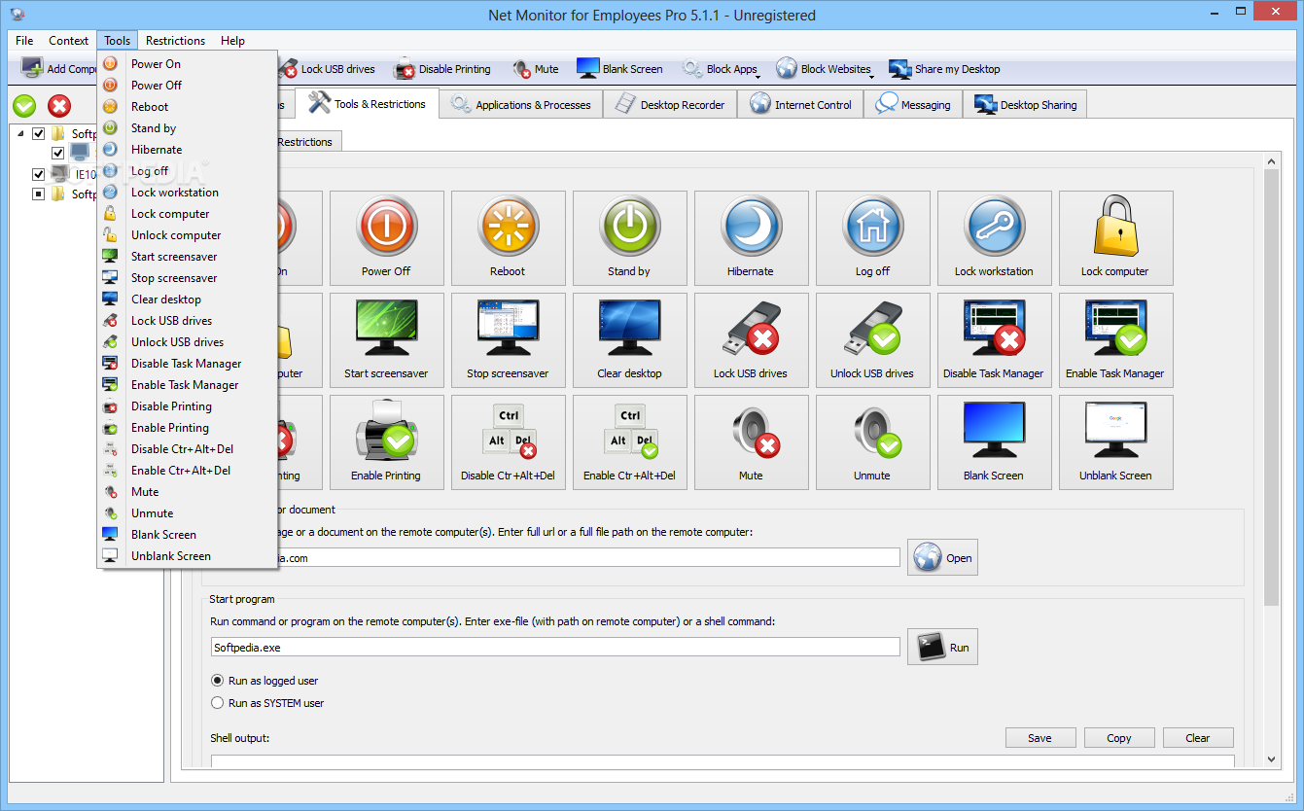Click the green check-all button
The height and width of the screenshot is (811, 1304).
(24, 106)
